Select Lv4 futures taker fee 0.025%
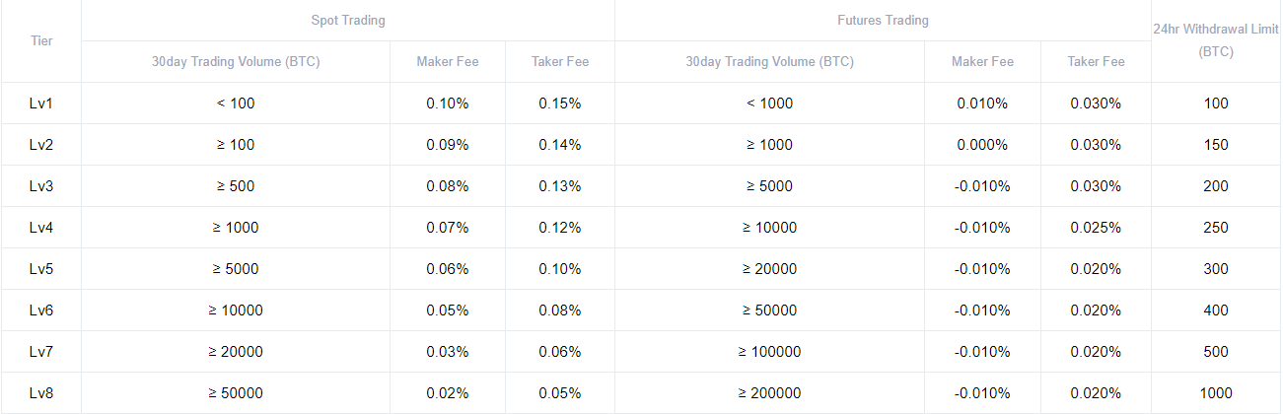The width and height of the screenshot is (1283, 414). (1096, 228)
